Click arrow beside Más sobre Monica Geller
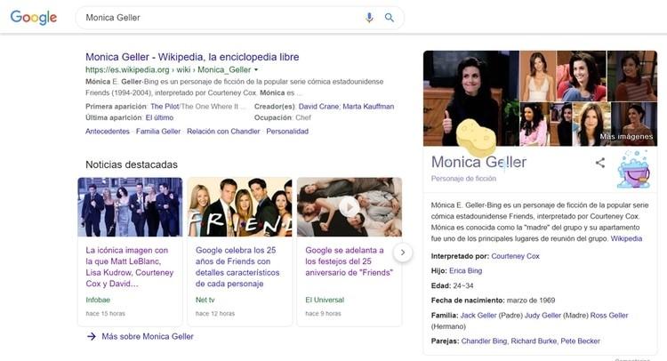Viewport: 667px width, 361px height. click(92, 336)
